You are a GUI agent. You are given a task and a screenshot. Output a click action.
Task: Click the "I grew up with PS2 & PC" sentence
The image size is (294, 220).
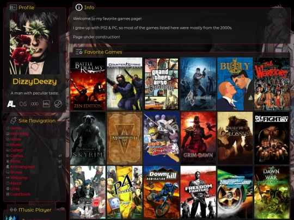pos(152,28)
